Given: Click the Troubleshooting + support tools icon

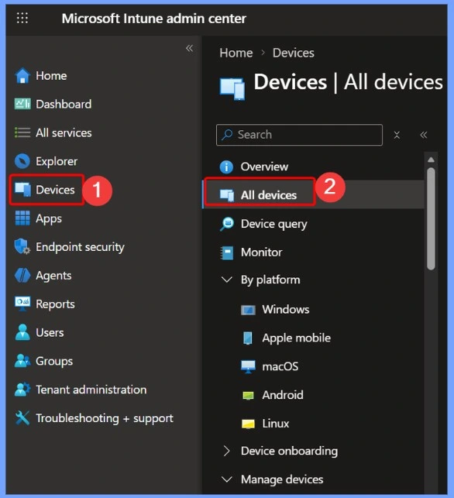Looking at the screenshot, I should point(22,418).
